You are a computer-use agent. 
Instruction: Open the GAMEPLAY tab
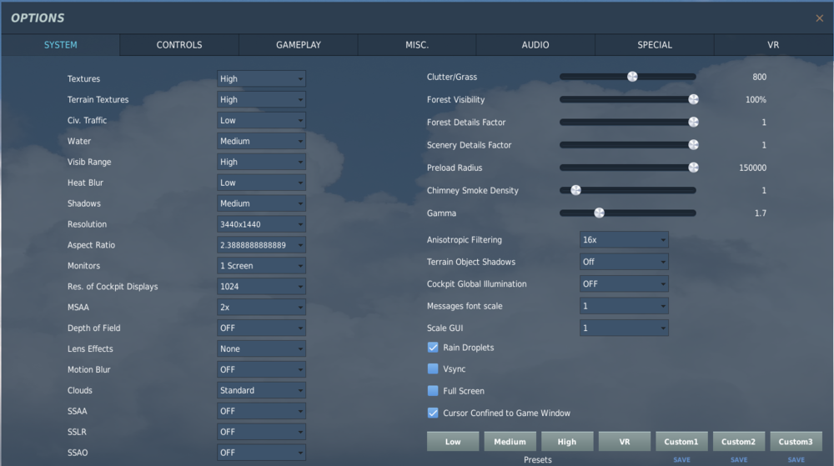coord(298,45)
